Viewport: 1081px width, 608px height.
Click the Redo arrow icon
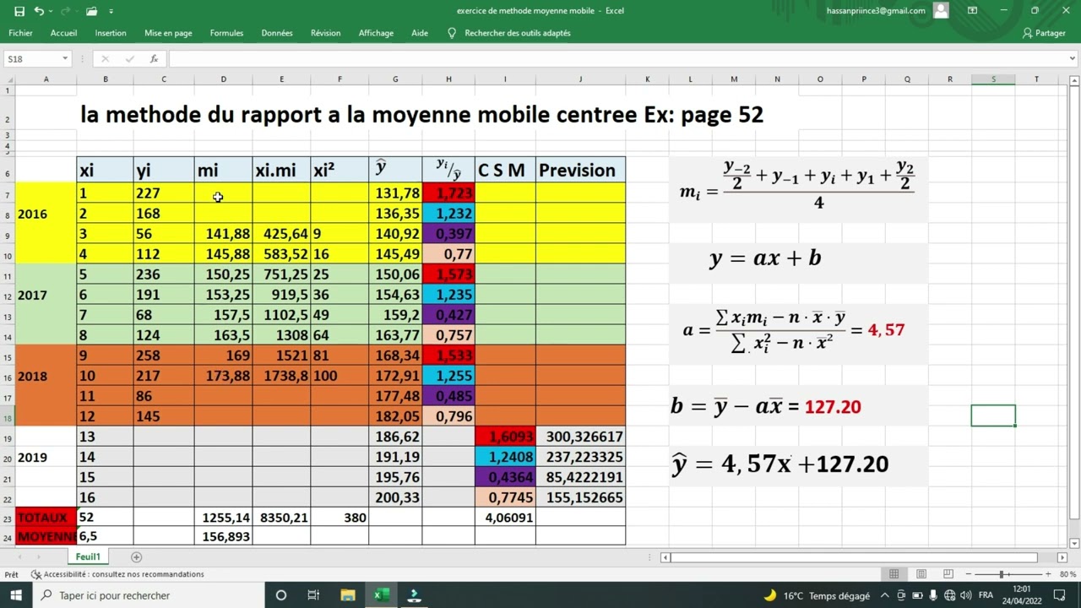pos(65,11)
